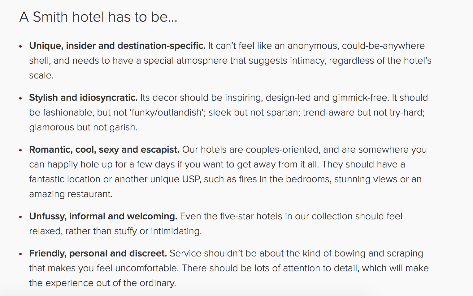The width and height of the screenshot is (473, 296).
Task: Click the bullet before 'Unfussy, informal'
Action: pyautogui.click(x=20, y=217)
